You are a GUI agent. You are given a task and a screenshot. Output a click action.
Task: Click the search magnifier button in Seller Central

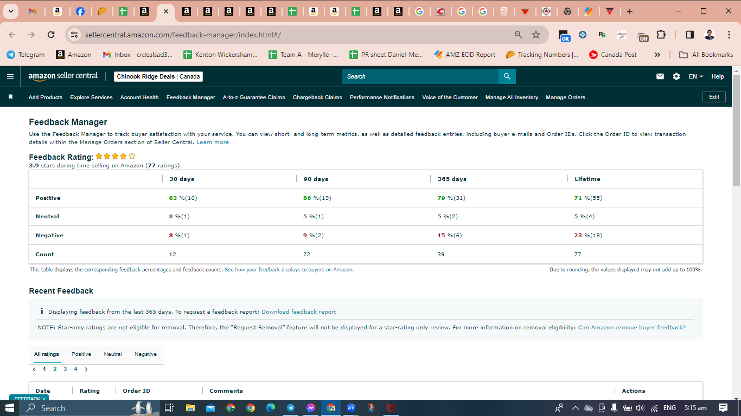(507, 76)
